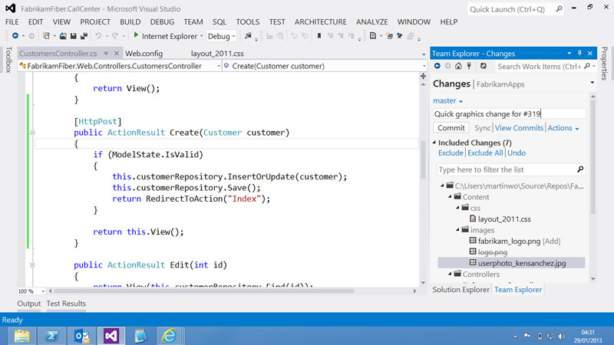
Task: Open File Explorer from the taskbar
Action: point(22,336)
